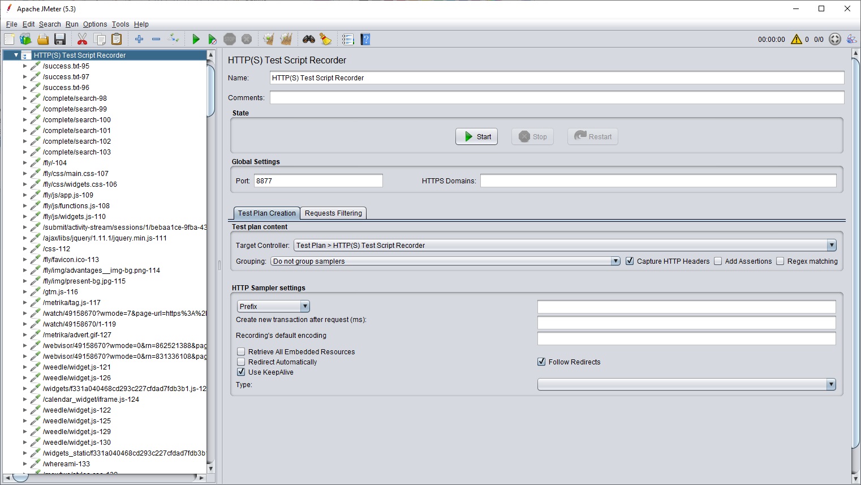The width and height of the screenshot is (861, 485).
Task: Collapse the HTTP(S) Test Script Recorder tree node
Action: coord(16,55)
